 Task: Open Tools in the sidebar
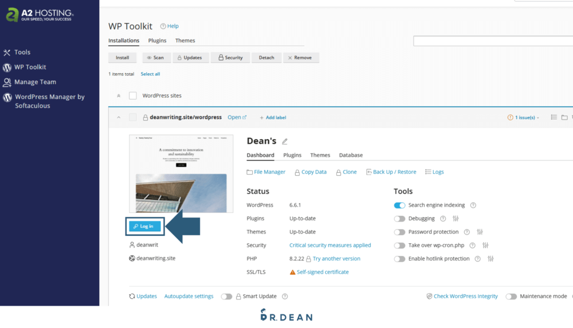17,52
